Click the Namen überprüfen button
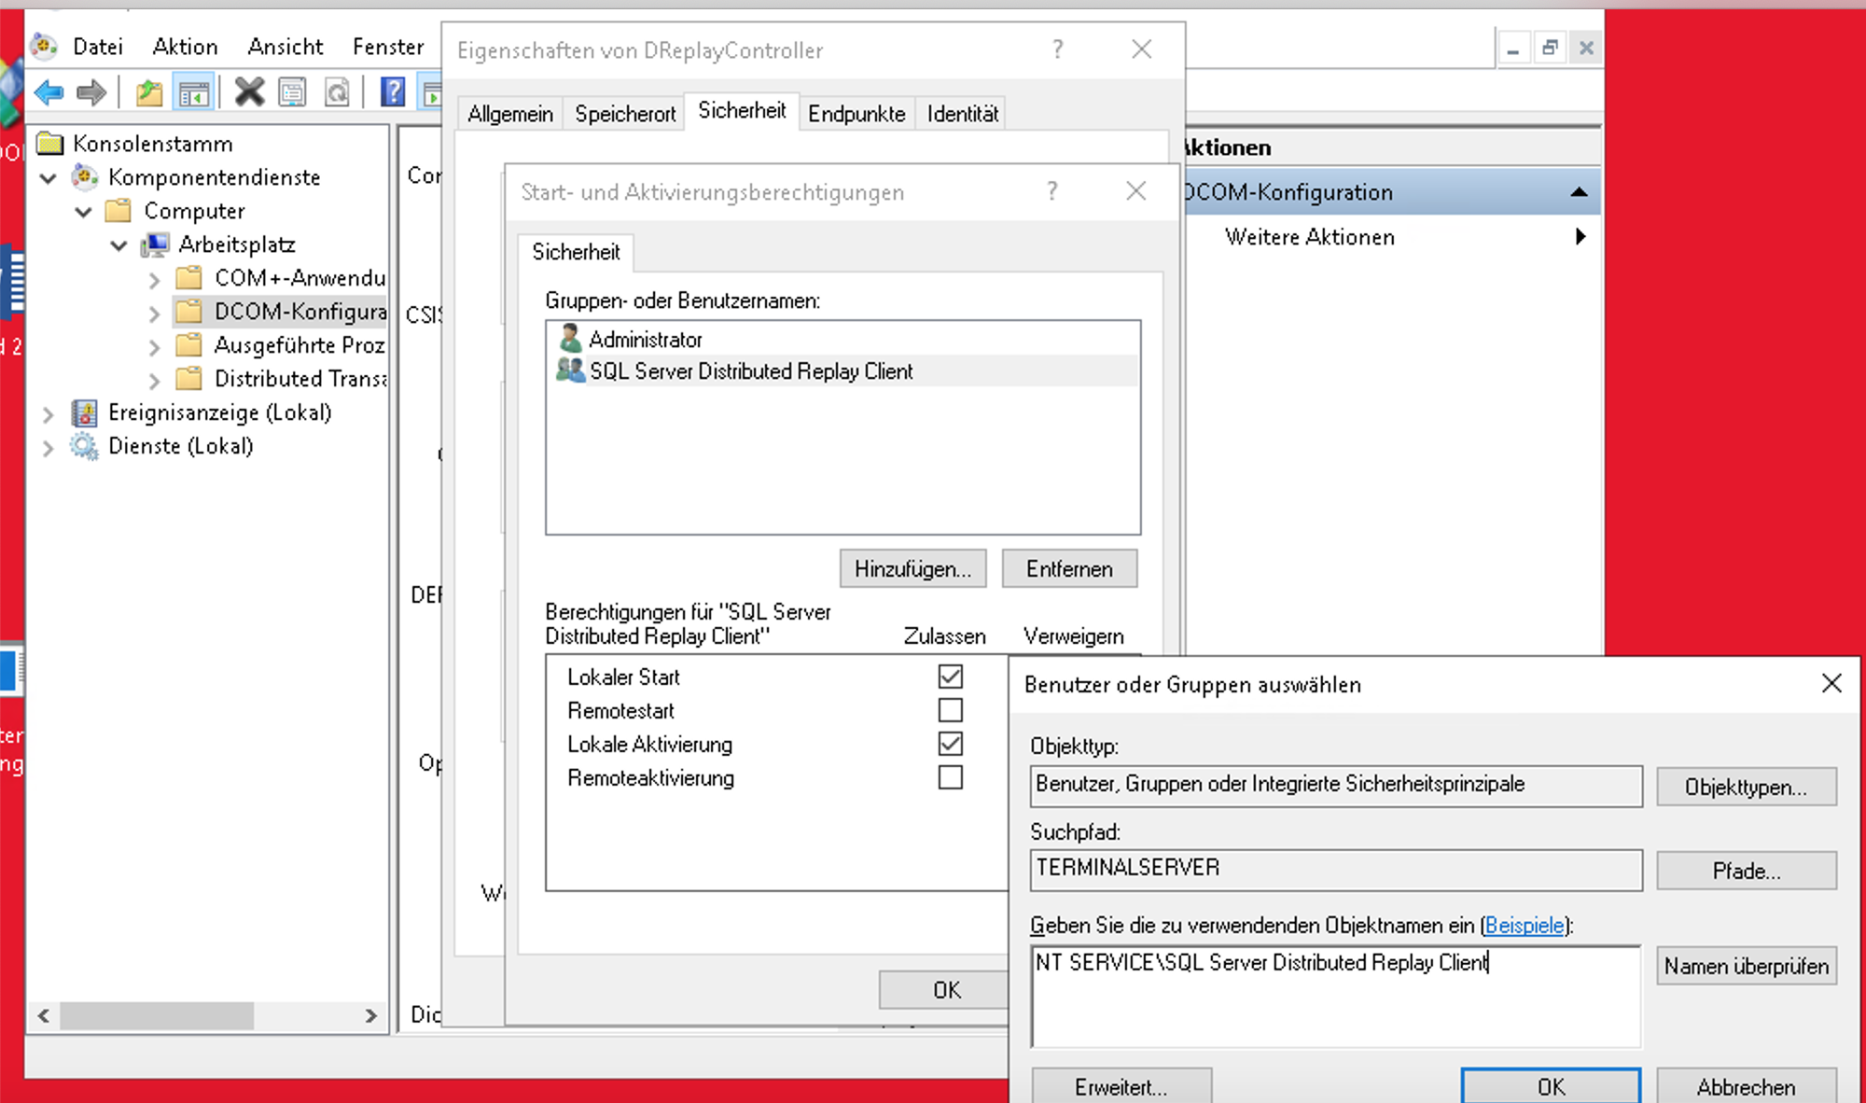This screenshot has width=1866, height=1103. (1746, 966)
